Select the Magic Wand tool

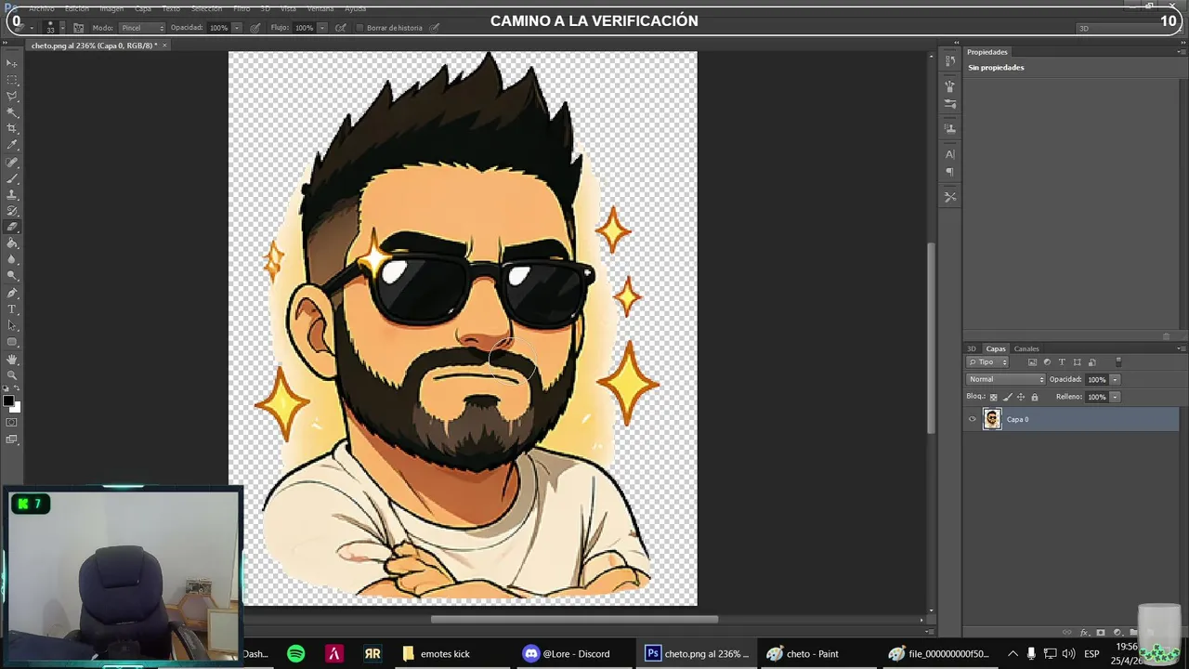pos(12,112)
